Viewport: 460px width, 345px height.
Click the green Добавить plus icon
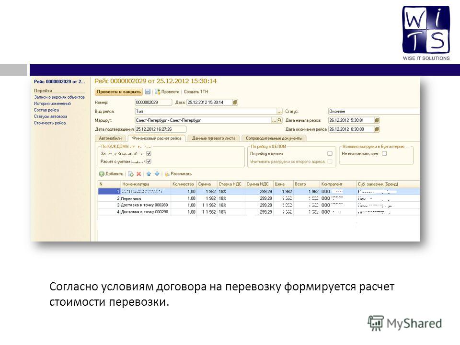click(x=102, y=174)
